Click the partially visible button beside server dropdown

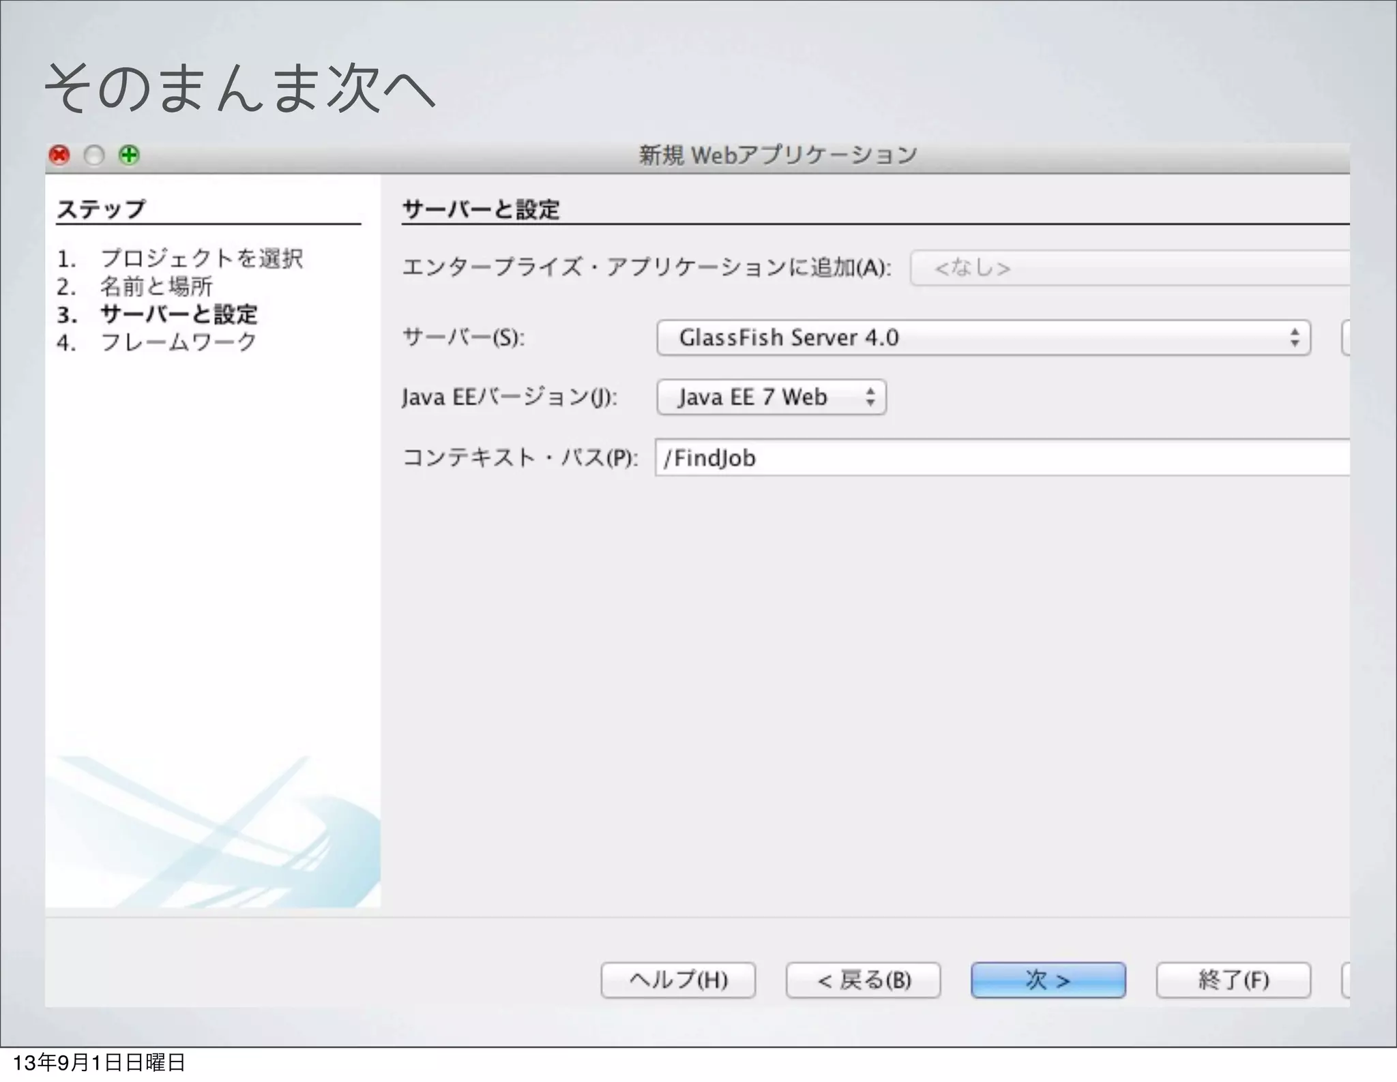pos(1345,337)
